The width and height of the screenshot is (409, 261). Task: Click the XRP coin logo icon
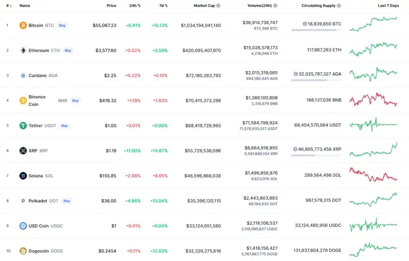click(x=23, y=150)
